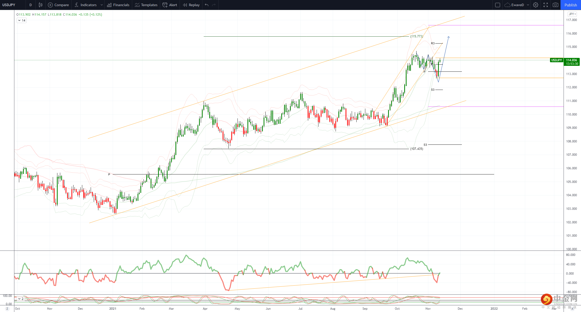Toggle auto scale A button bottom right
Viewport: 581px width, 312px height.
coord(572,309)
